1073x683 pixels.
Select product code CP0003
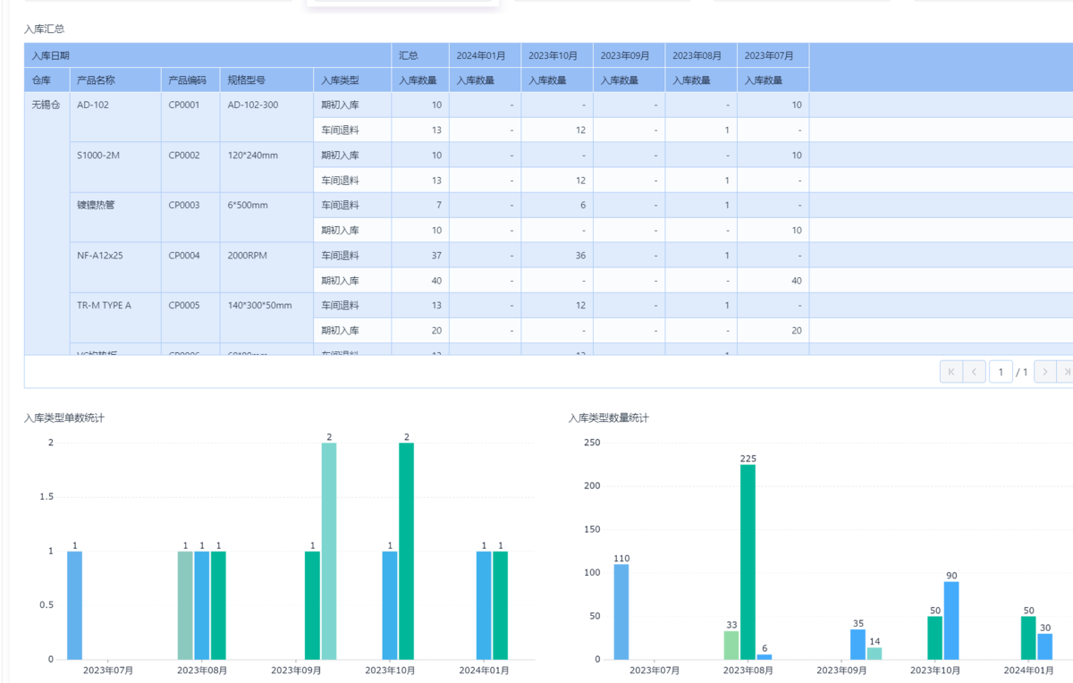coord(190,217)
